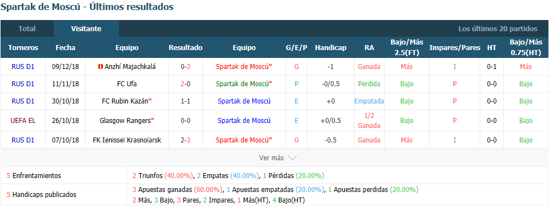The image size is (549, 207).
Task: Click the G/E/P column header
Action: (x=296, y=48)
